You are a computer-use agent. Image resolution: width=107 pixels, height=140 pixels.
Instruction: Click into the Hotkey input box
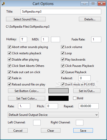[23, 39]
